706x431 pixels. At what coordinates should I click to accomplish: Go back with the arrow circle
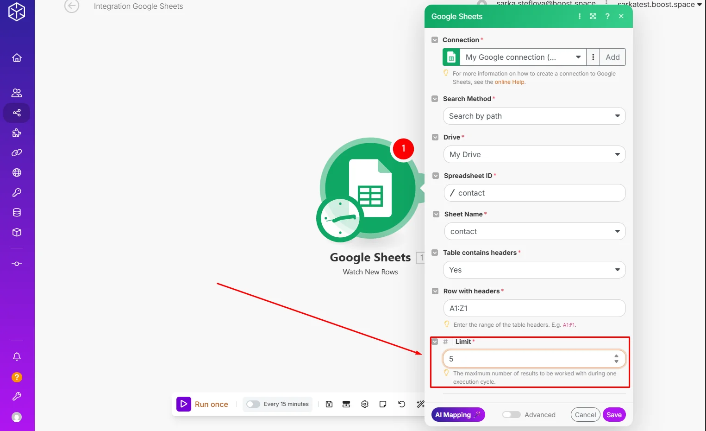(x=72, y=6)
